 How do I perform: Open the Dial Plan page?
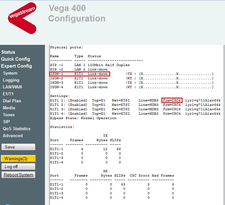(x=12, y=101)
